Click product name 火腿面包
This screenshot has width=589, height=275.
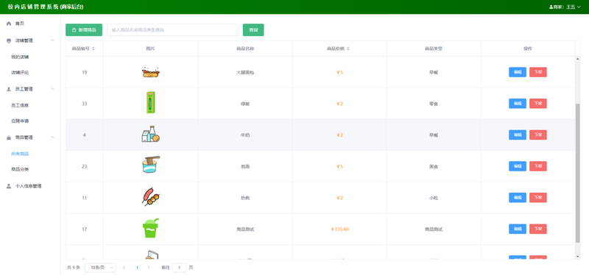(245, 72)
